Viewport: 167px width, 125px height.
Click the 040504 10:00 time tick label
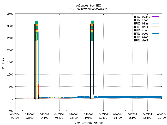tap(88, 116)
